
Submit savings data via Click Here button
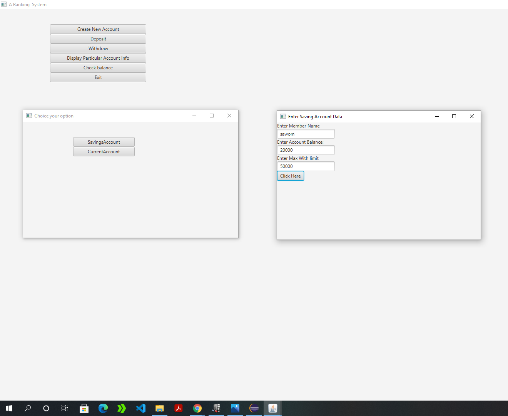pos(290,176)
